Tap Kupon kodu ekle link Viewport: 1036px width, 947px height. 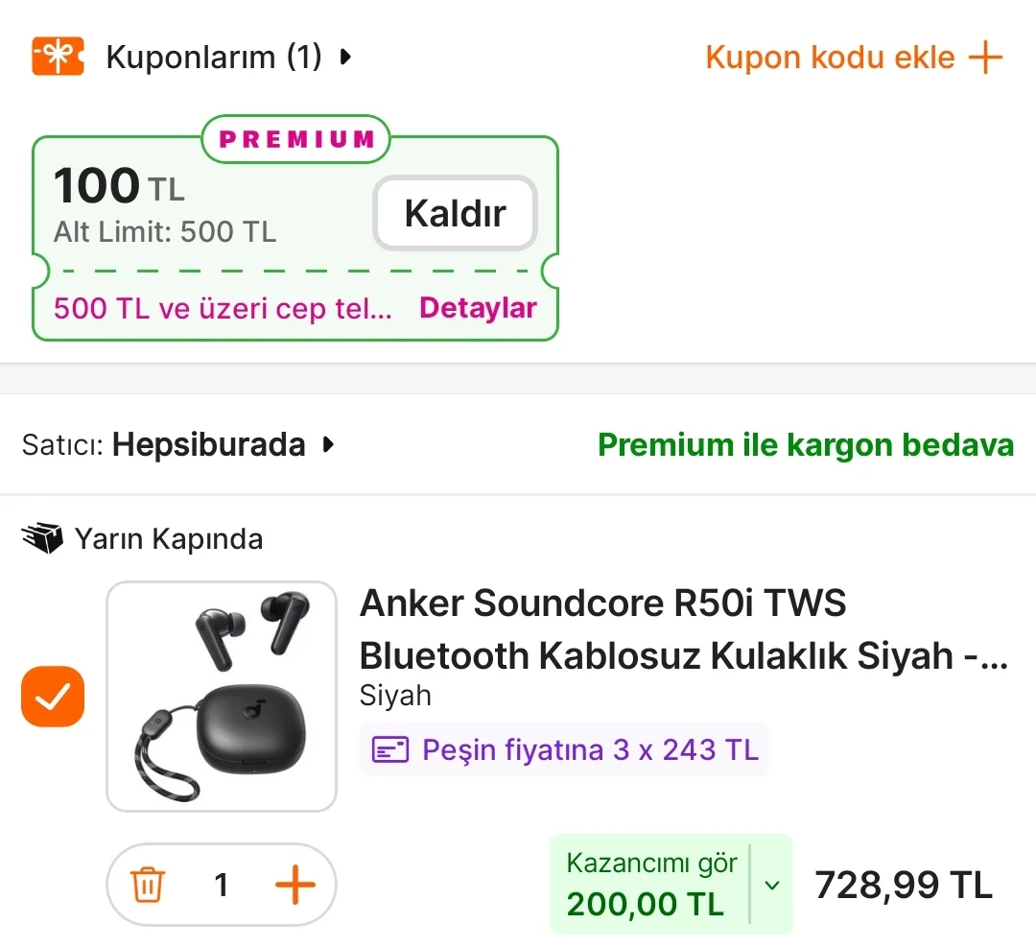point(831,58)
